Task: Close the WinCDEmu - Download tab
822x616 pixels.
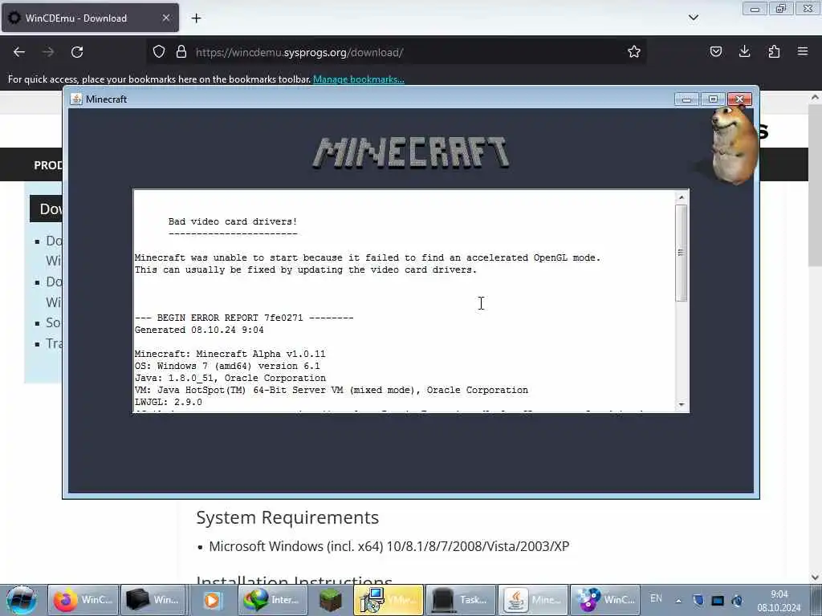Action: [x=165, y=18]
